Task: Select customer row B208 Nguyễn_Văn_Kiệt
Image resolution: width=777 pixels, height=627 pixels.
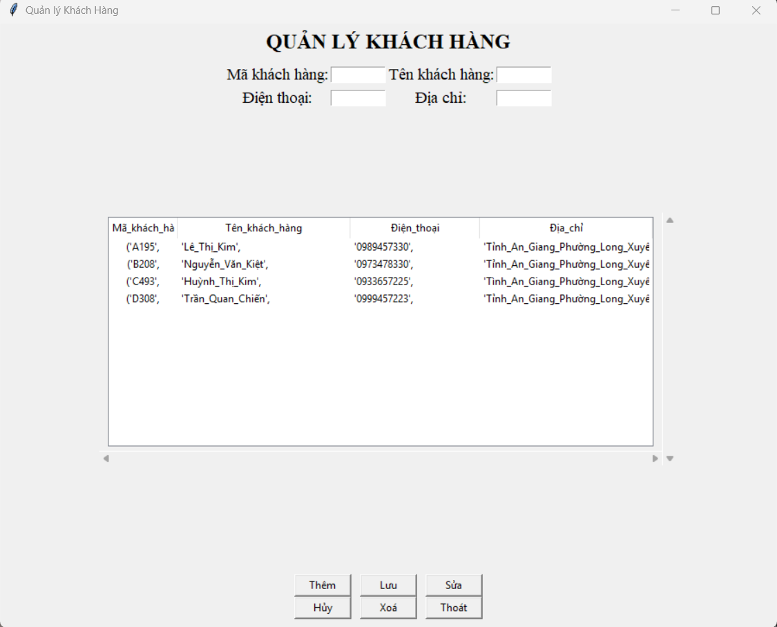Action: point(381,264)
